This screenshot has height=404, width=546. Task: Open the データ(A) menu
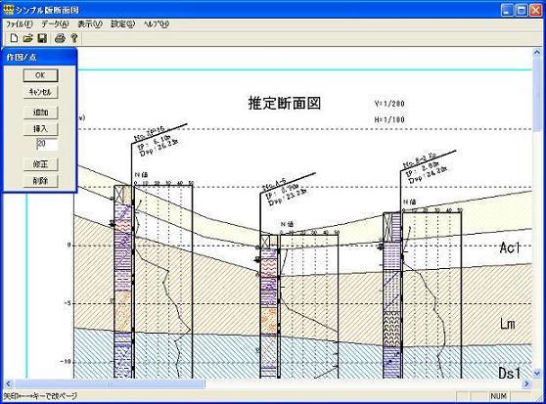point(56,24)
